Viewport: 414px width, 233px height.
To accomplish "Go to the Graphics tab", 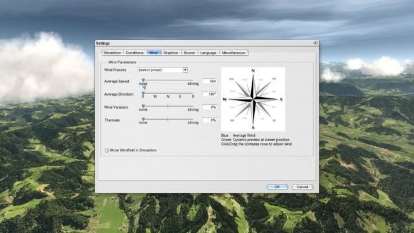I will point(171,53).
